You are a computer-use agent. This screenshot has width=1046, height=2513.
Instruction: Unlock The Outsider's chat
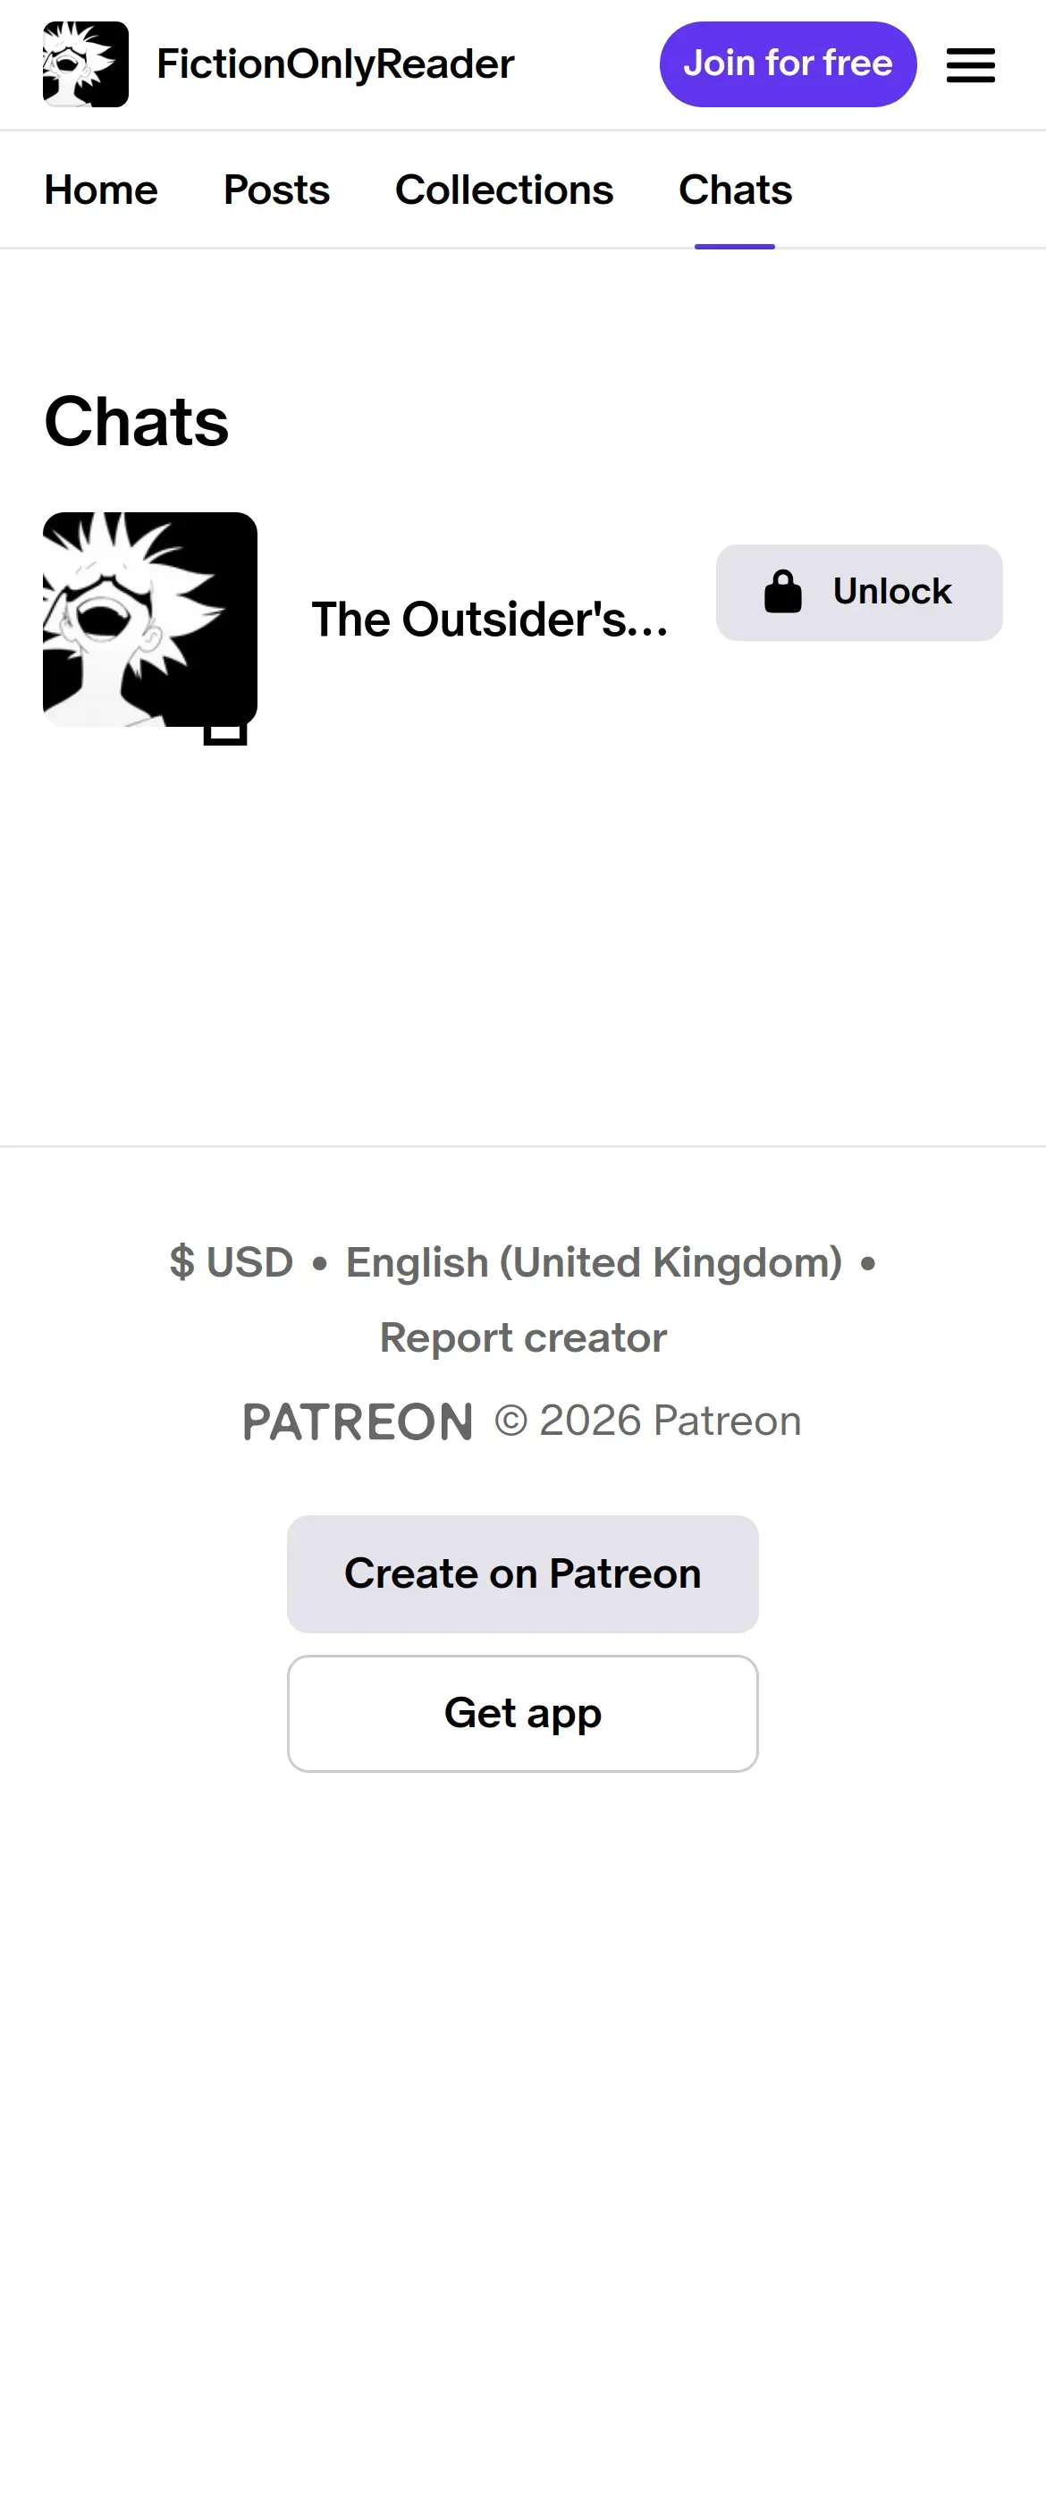click(858, 592)
